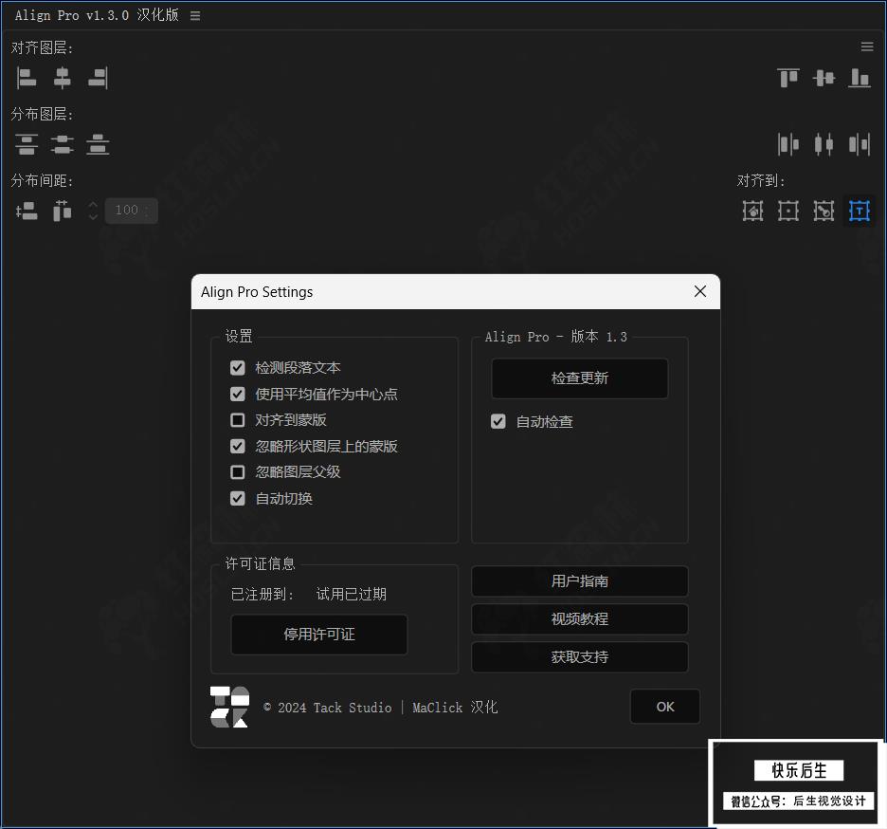Open the 用户指南 user guide
The height and width of the screenshot is (829, 887).
pos(579,581)
